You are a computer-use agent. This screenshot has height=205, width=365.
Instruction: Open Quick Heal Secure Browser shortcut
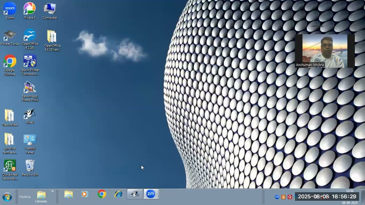pos(10,170)
